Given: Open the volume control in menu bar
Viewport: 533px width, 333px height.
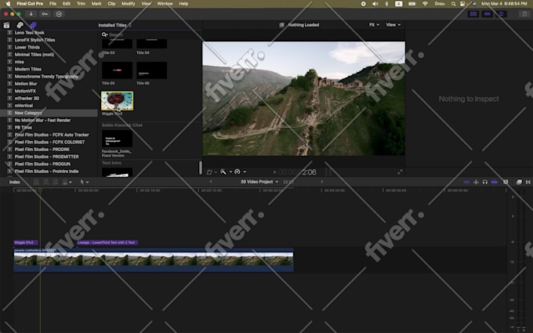Looking at the screenshot, I should pyautogui.click(x=375, y=4).
